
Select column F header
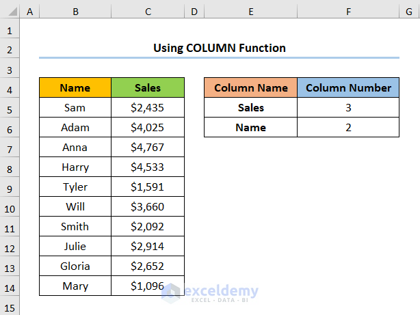pos(348,12)
